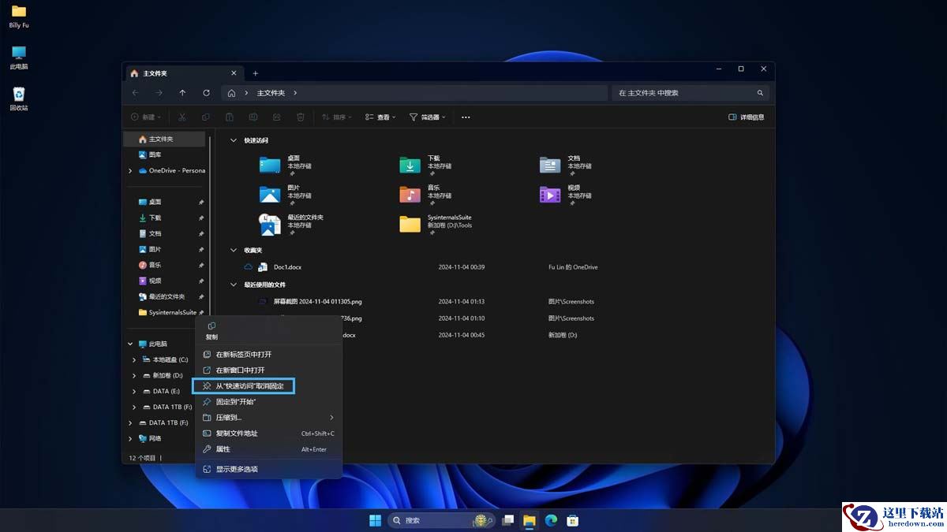
Task: Choose 显示更多选项 from context menu
Action: [x=268, y=469]
